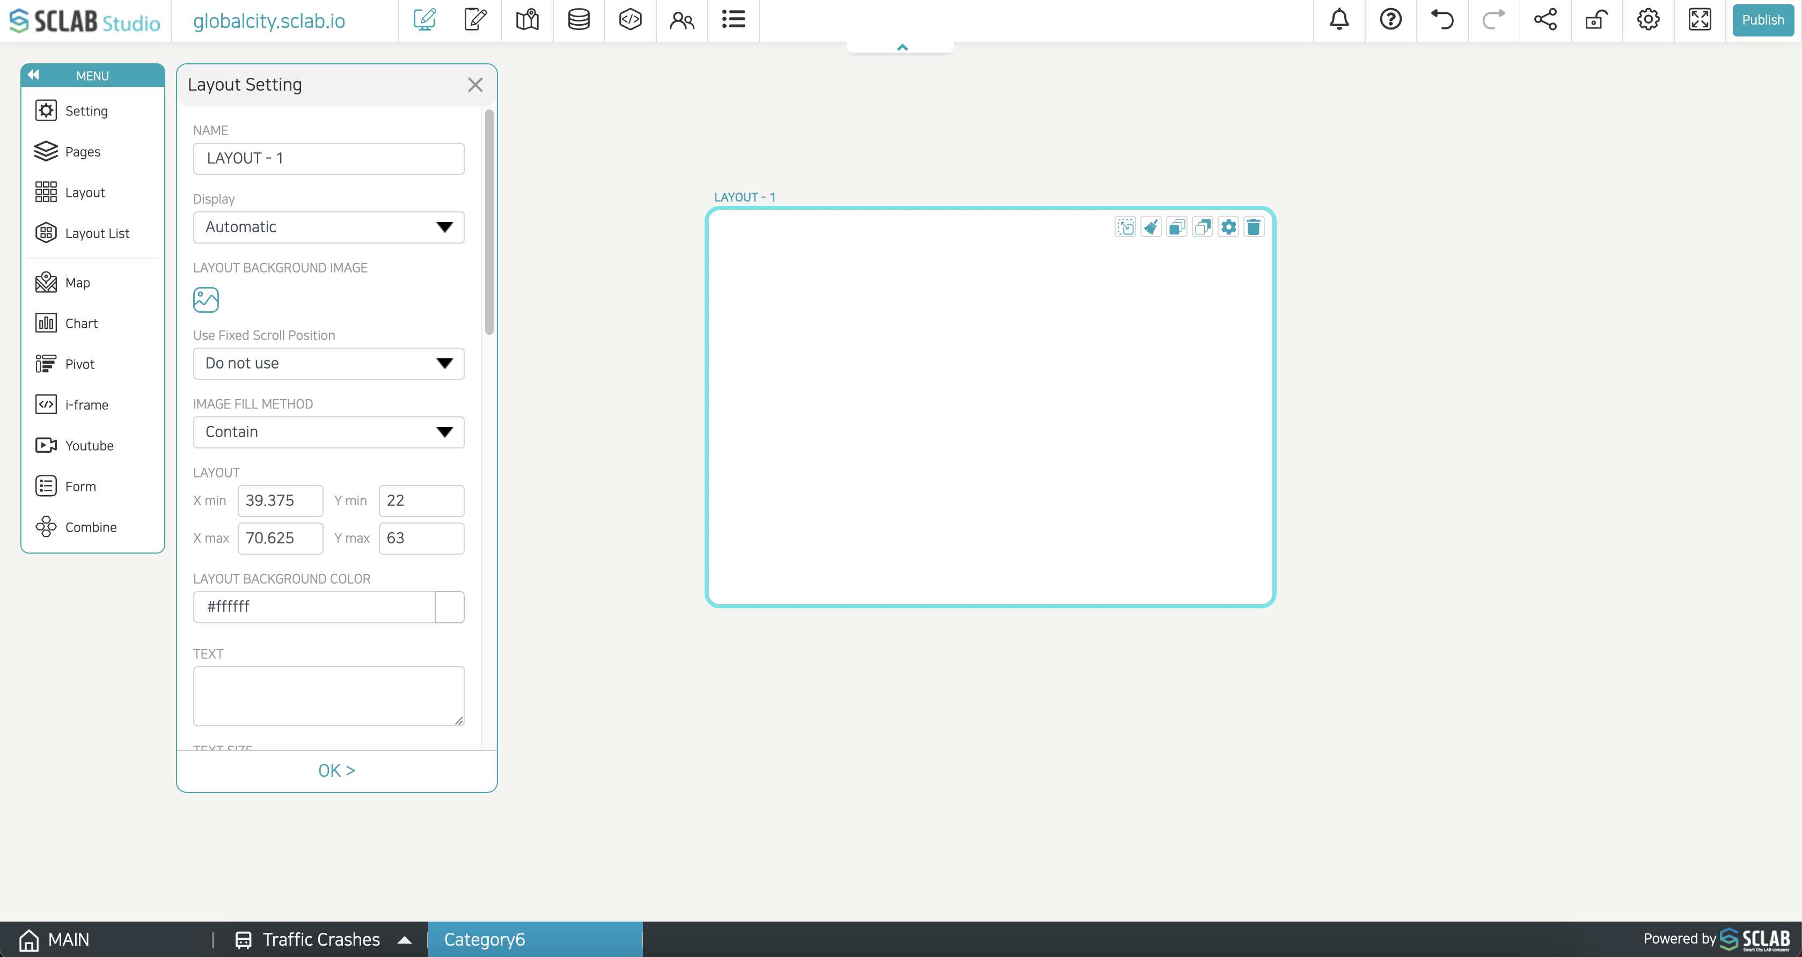Click the resize layout icon on LAYOUT - 1
This screenshot has width=1802, height=957.
pos(1125,227)
